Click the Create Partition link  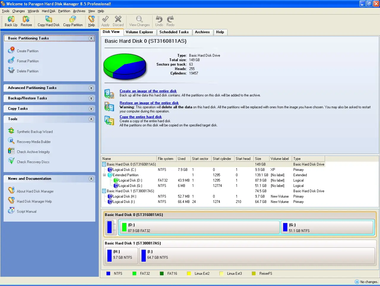coord(28,51)
